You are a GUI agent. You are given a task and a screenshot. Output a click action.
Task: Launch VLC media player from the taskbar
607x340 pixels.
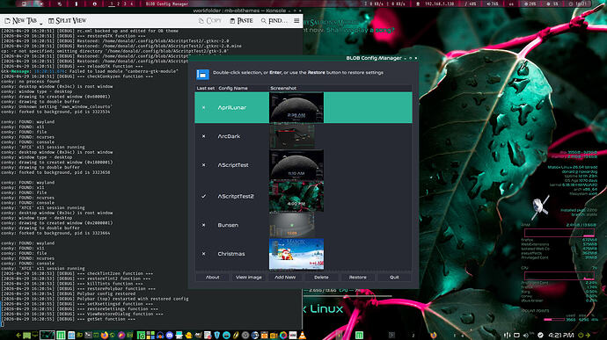(x=302, y=335)
